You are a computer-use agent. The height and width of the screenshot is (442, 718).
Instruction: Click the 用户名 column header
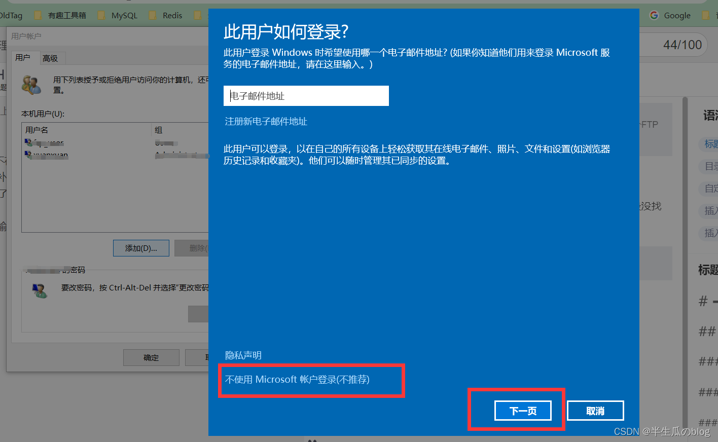[x=86, y=130]
